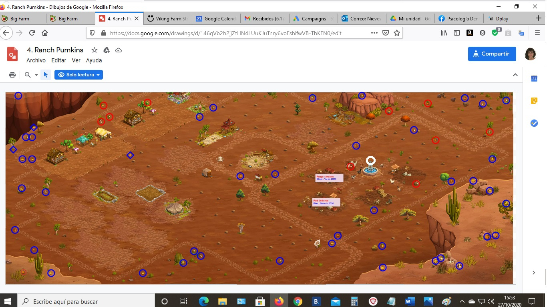This screenshot has width=547, height=307.
Task: Open a new browser tab
Action: pos(539,18)
